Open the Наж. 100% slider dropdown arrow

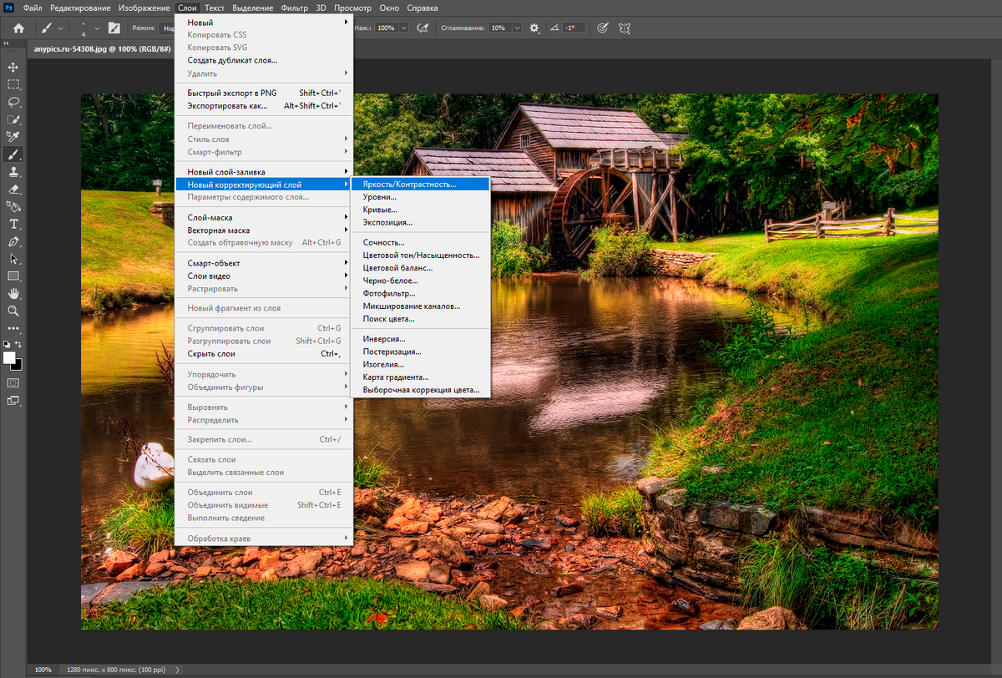pos(404,28)
